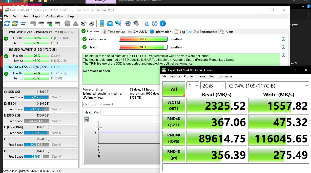Open the File menu in Hard Disk Sentinel
The image size is (311, 173).
6,16
